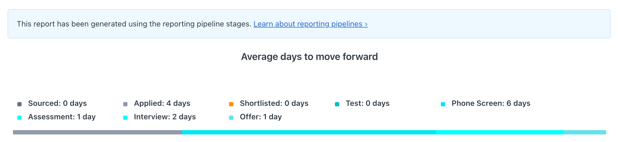This screenshot has width=618, height=142.
Task: Open the Learn about reporting pipelines link
Action: coord(310,24)
